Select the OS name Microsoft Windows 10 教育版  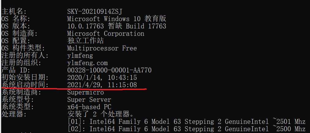pos(116,19)
